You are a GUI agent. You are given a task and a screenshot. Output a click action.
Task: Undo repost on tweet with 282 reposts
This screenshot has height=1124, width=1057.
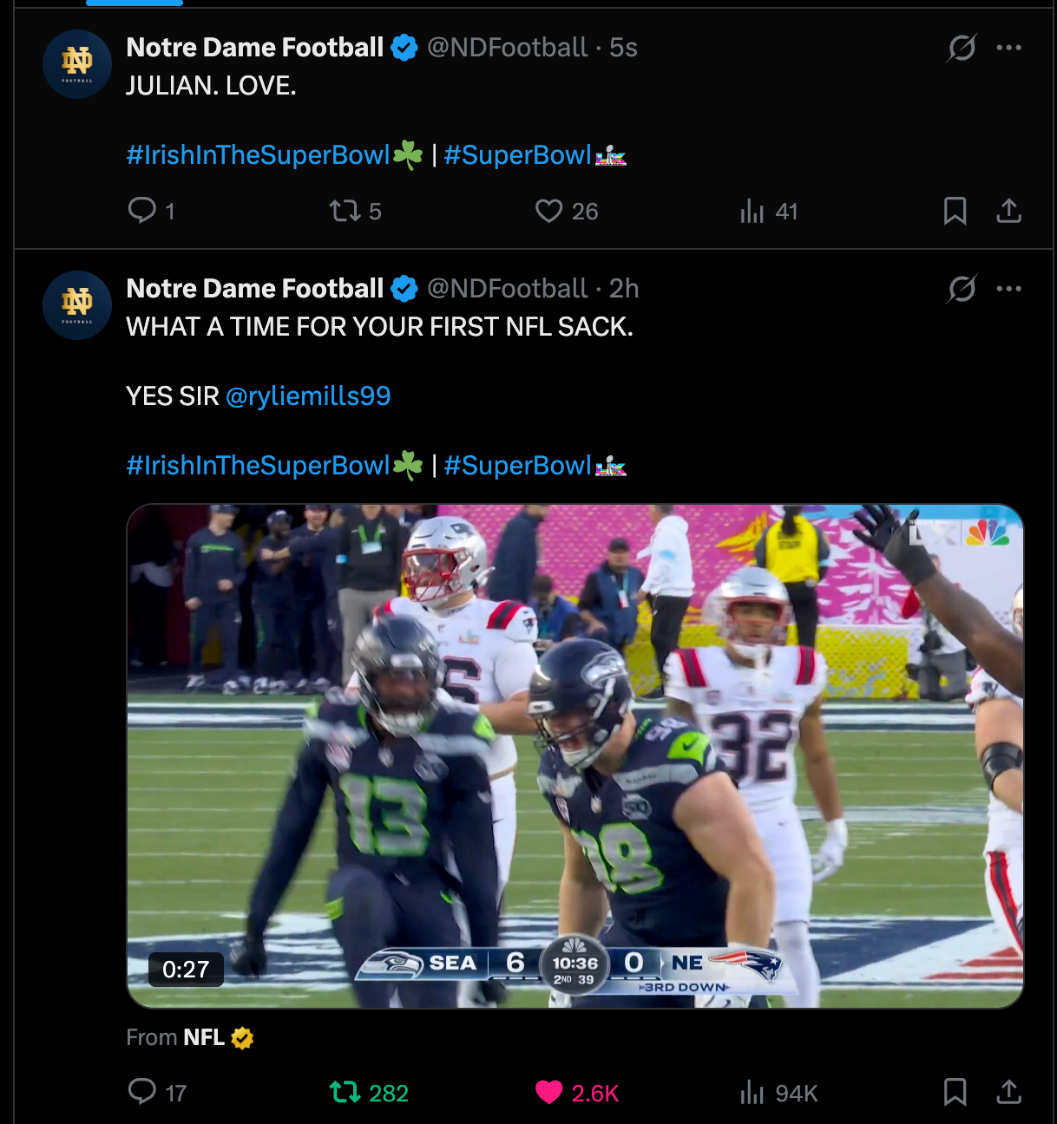point(345,1092)
